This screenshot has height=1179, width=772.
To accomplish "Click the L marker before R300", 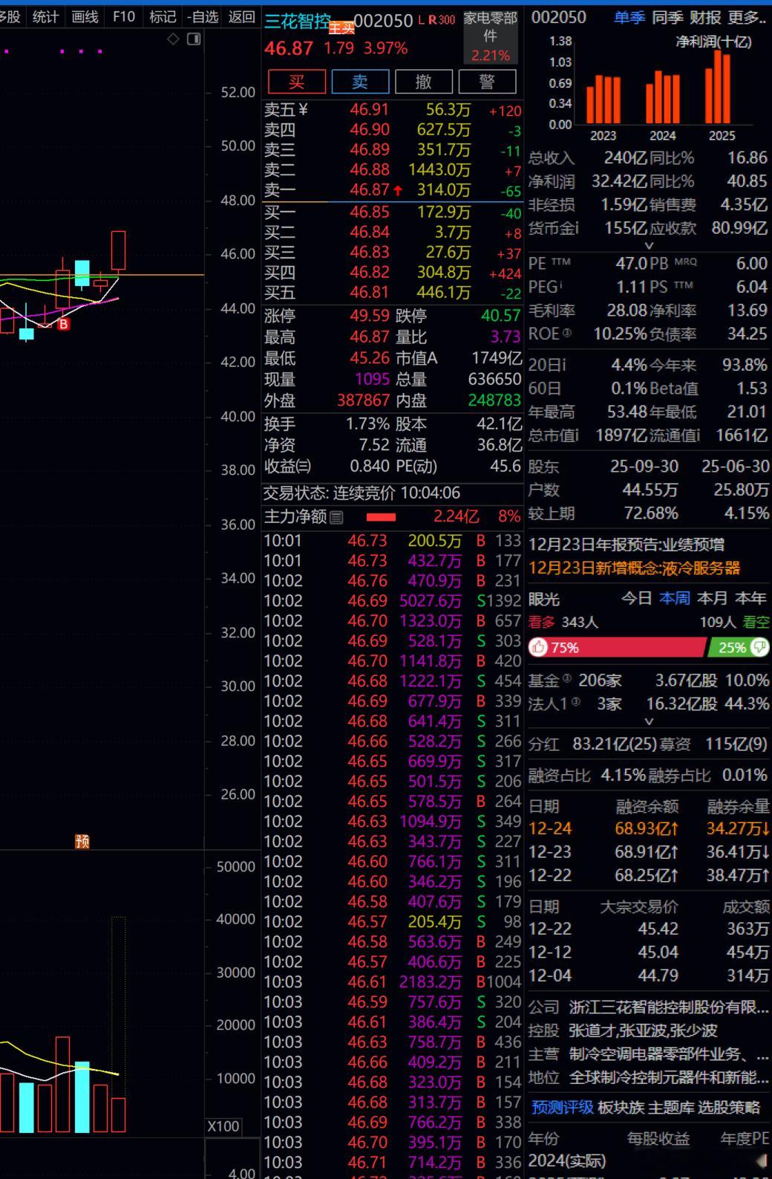I will (x=422, y=20).
